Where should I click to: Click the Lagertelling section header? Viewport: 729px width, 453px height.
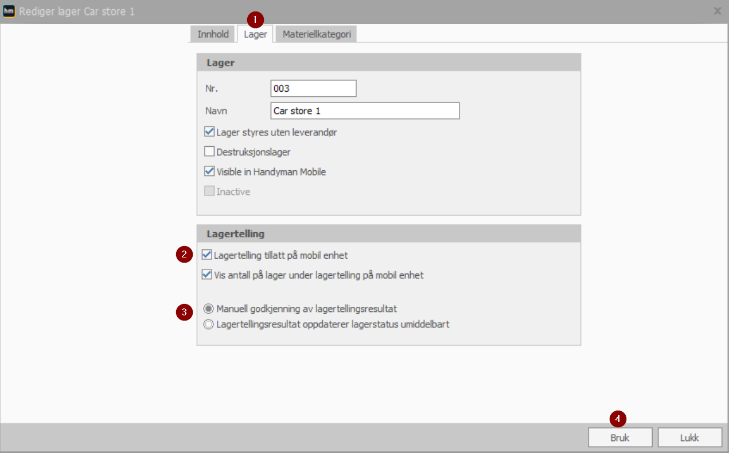(x=389, y=233)
